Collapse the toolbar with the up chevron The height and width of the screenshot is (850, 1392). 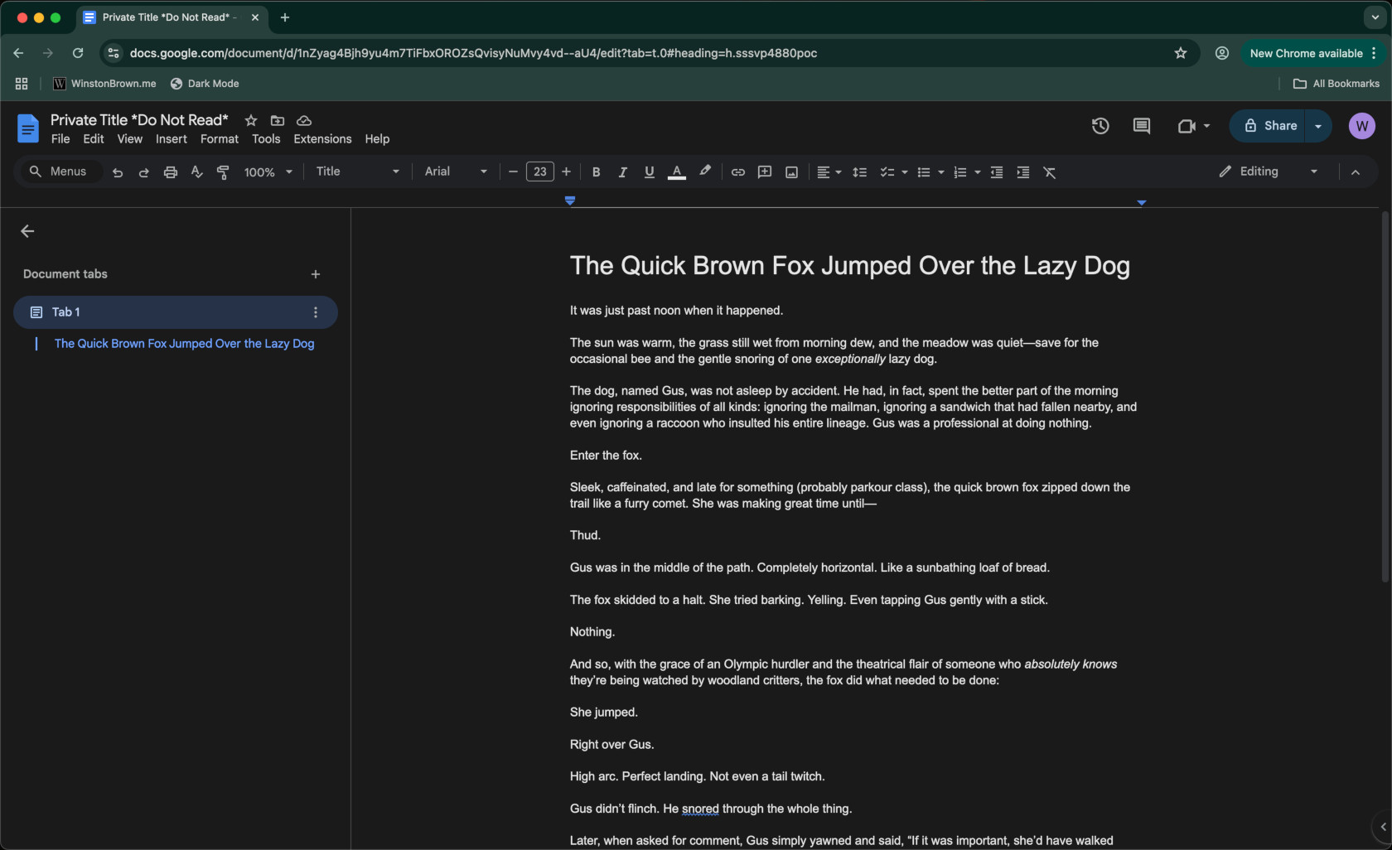[x=1356, y=172]
